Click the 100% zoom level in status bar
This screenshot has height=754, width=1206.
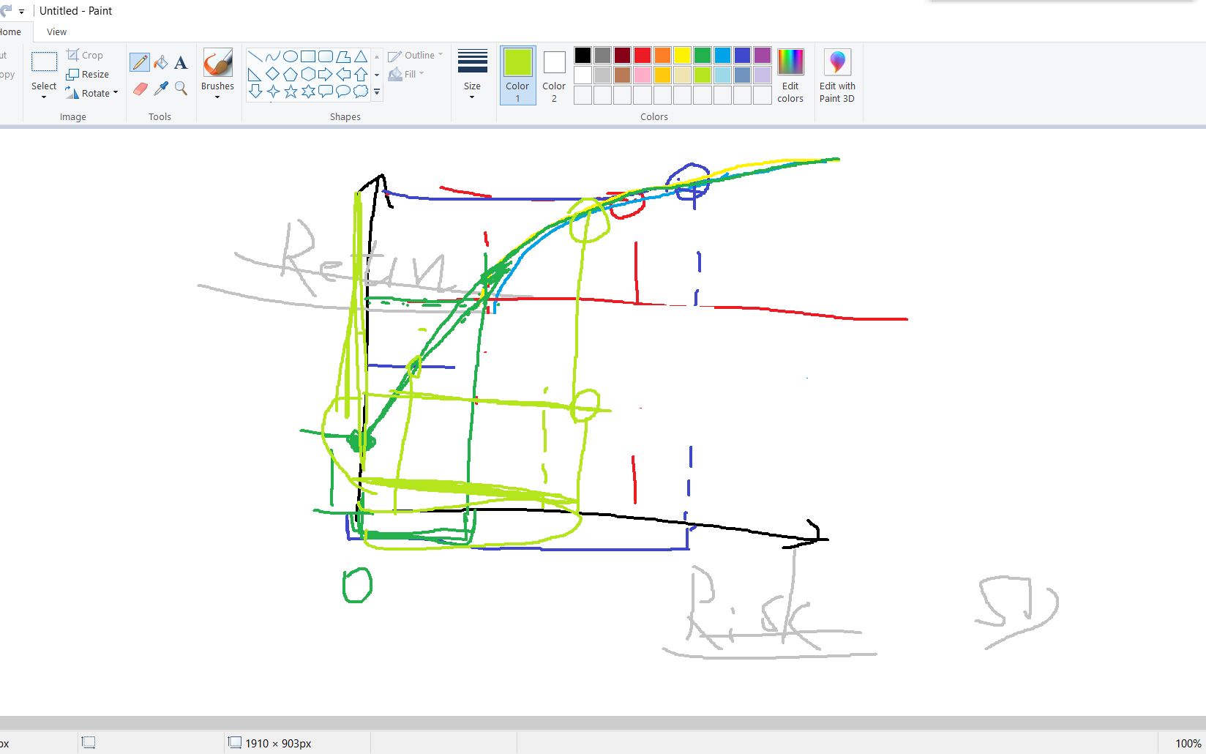1188,744
